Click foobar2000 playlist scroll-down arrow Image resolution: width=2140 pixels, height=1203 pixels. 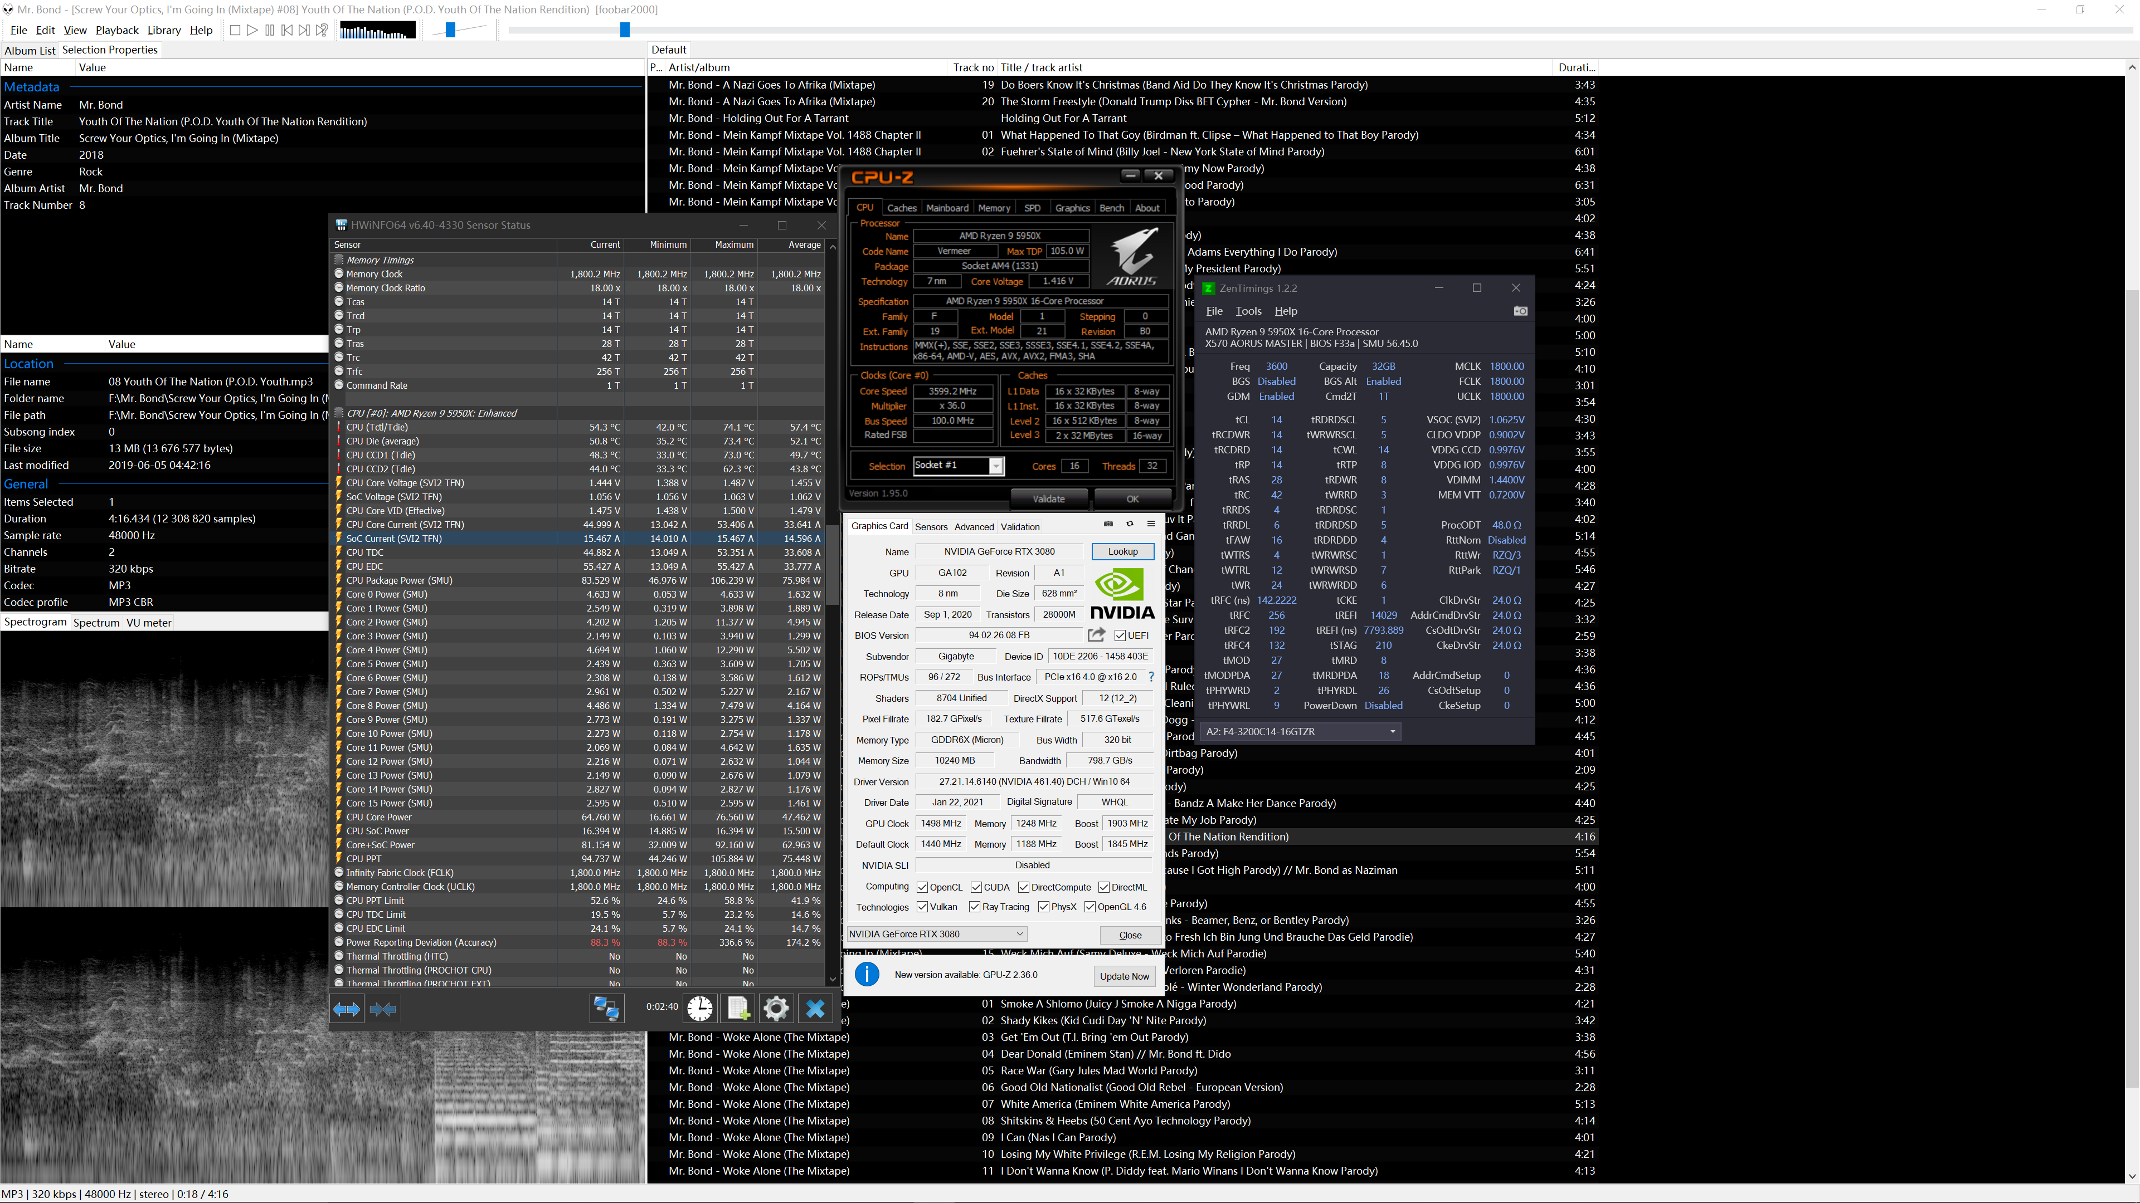2132,1176
